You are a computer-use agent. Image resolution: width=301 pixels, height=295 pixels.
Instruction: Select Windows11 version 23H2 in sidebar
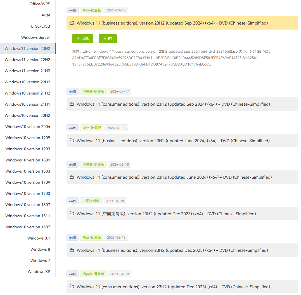[27, 49]
